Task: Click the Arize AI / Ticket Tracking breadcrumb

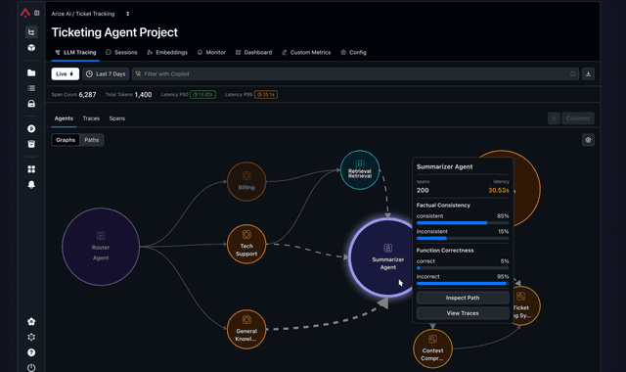Action: pyautogui.click(x=83, y=14)
